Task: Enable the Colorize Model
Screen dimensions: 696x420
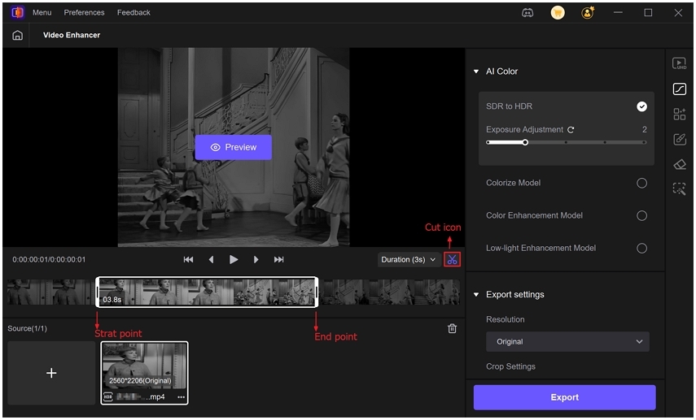Action: pyautogui.click(x=641, y=183)
